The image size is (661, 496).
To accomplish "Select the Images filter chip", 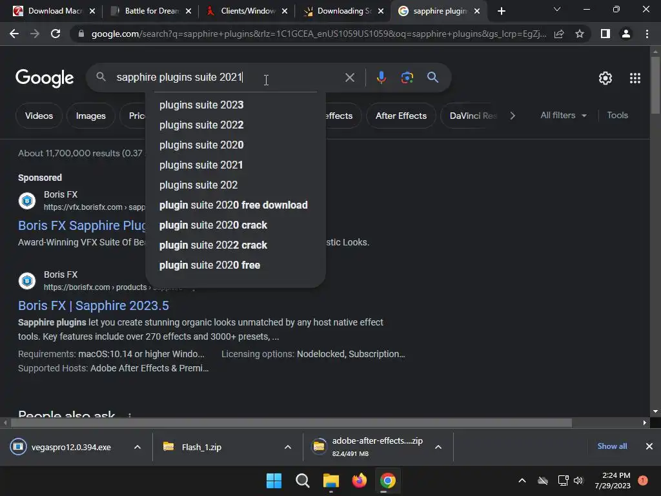I will point(90,116).
